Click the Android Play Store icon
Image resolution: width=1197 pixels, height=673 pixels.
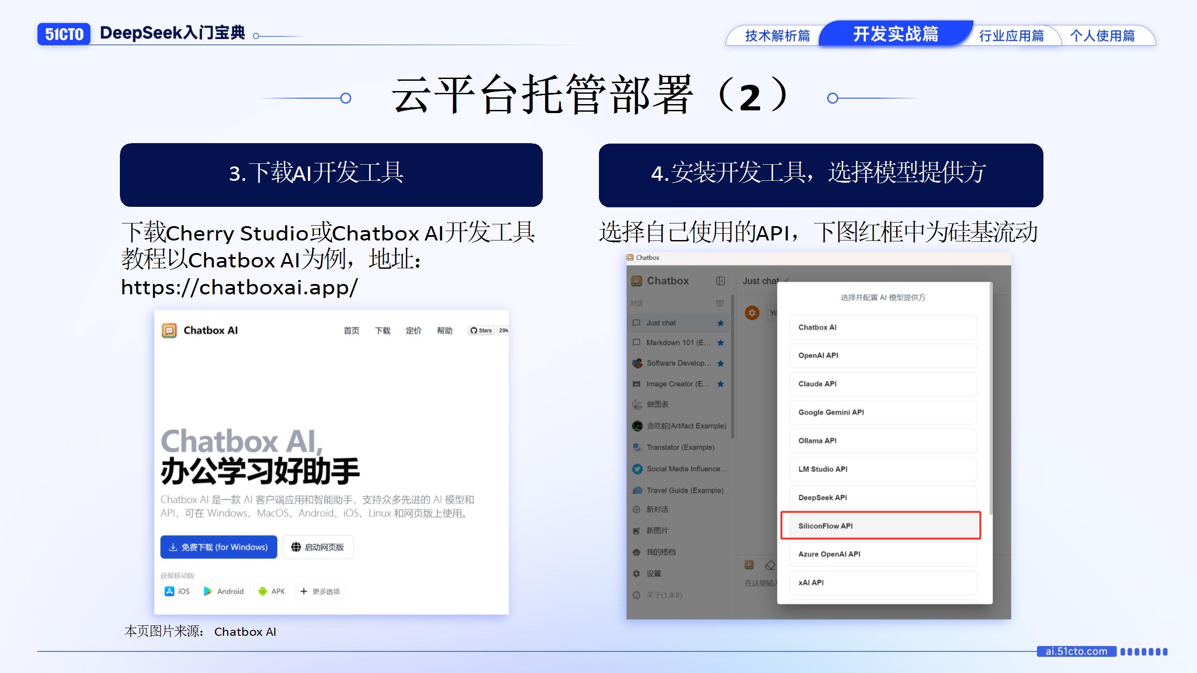click(x=208, y=591)
